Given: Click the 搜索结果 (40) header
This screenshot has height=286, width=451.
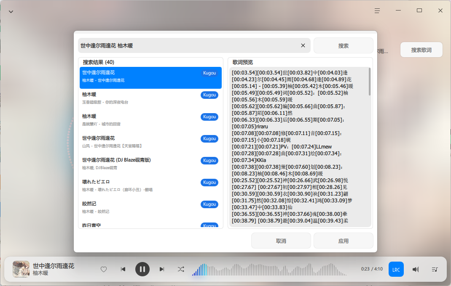Looking at the screenshot, I should pos(98,62).
